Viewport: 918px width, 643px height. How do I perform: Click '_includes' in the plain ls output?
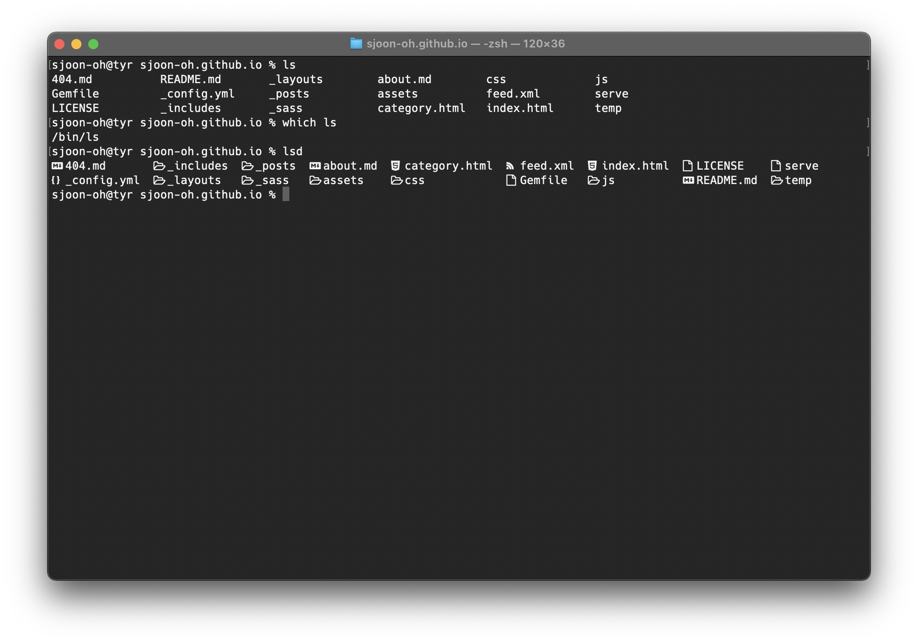tap(190, 108)
